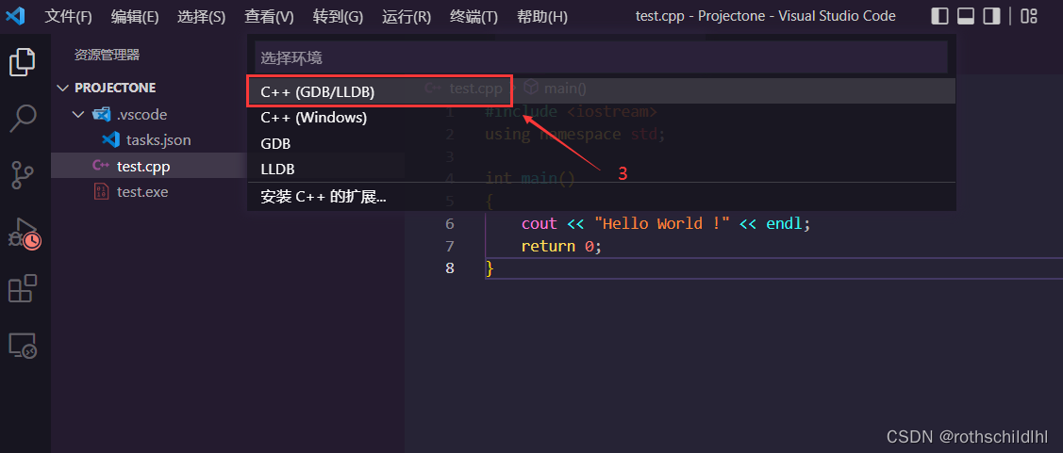The width and height of the screenshot is (1063, 453).
Task: Open the 选择(S) menu
Action: coord(201,17)
